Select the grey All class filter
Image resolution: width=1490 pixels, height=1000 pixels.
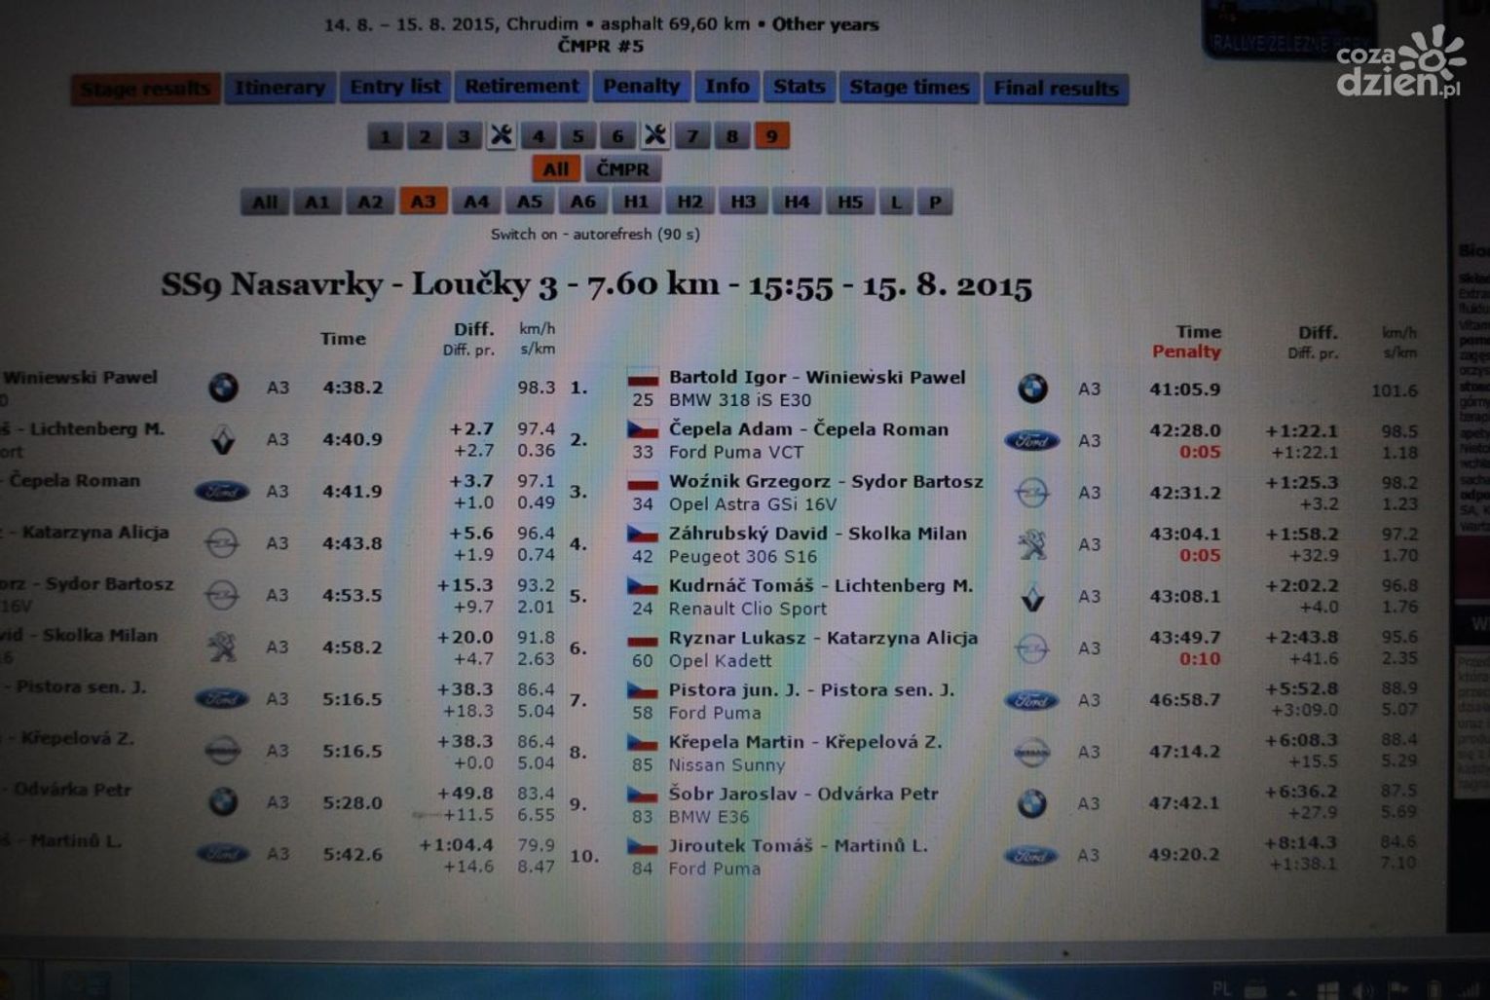pyautogui.click(x=265, y=203)
